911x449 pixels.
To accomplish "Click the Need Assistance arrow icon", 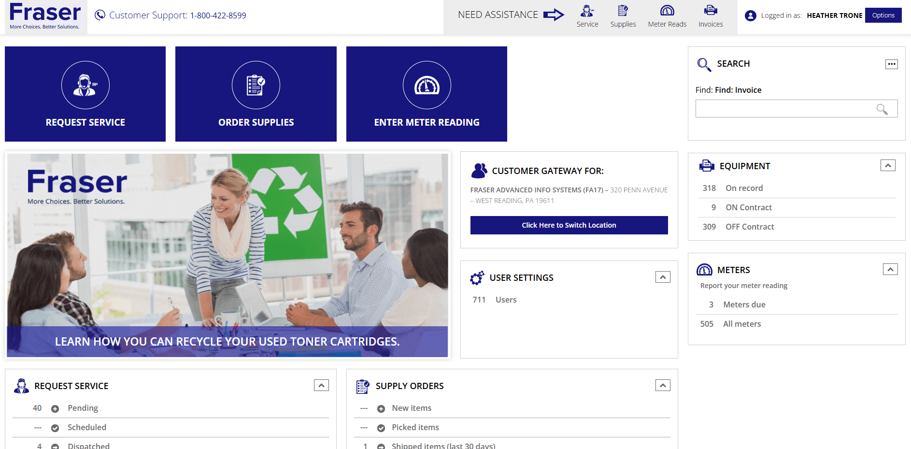I will pos(554,15).
